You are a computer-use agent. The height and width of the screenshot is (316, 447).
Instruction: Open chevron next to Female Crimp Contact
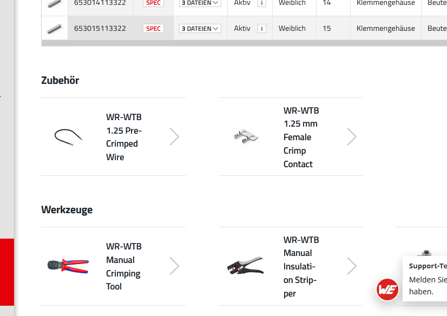pyautogui.click(x=352, y=137)
